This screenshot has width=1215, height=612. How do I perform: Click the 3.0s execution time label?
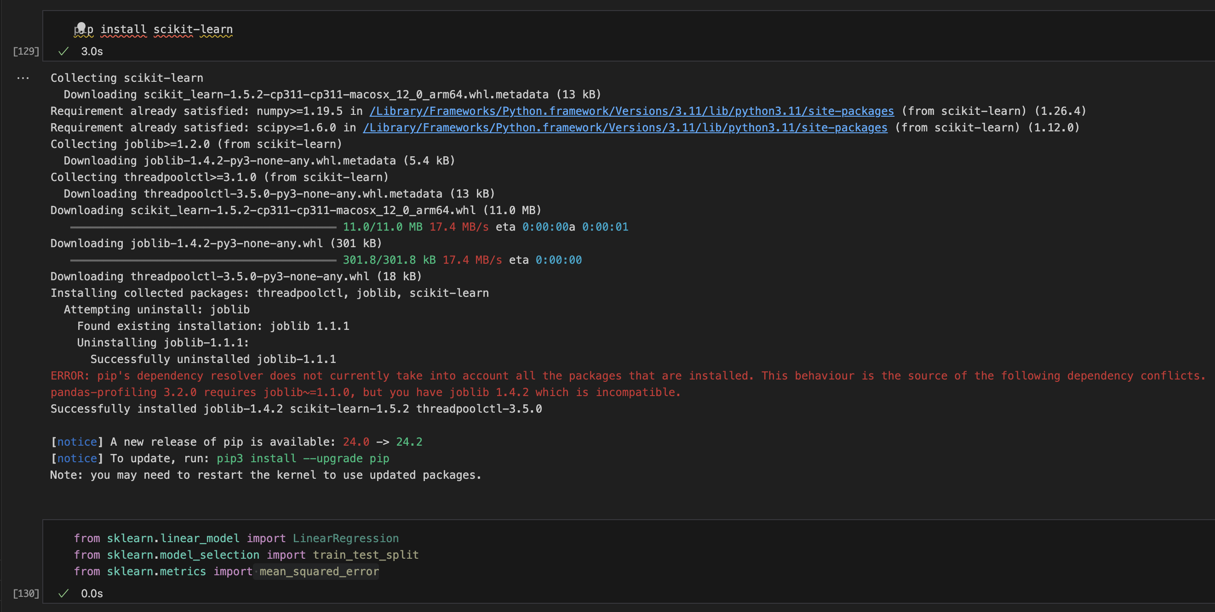[x=92, y=51]
